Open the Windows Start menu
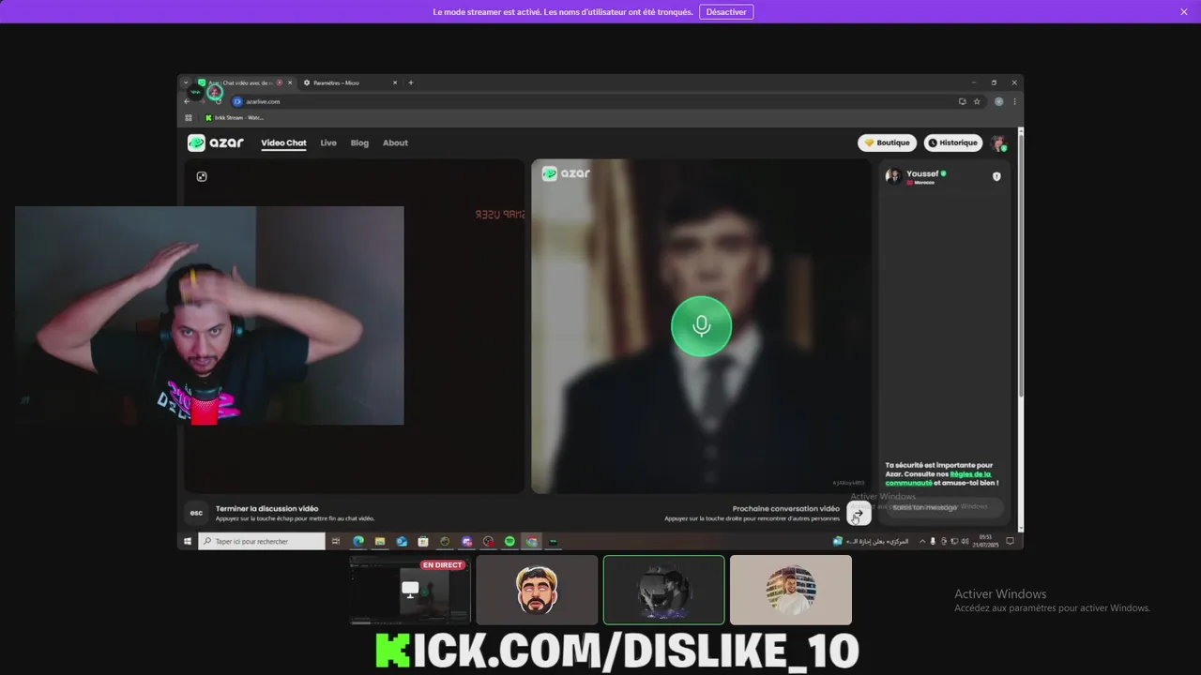The height and width of the screenshot is (675, 1201). pyautogui.click(x=188, y=541)
